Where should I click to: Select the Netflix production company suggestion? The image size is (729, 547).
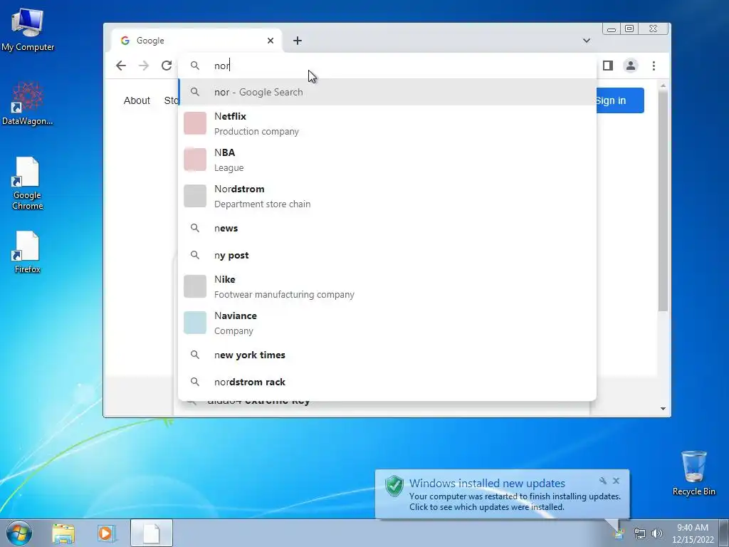(x=387, y=123)
